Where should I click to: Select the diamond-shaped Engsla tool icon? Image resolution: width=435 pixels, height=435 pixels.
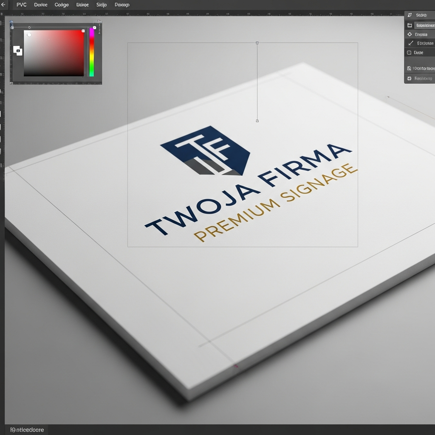(409, 34)
